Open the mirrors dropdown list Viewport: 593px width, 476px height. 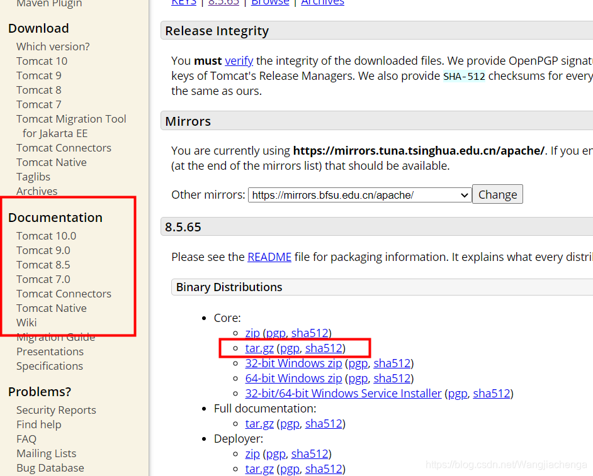tap(359, 195)
